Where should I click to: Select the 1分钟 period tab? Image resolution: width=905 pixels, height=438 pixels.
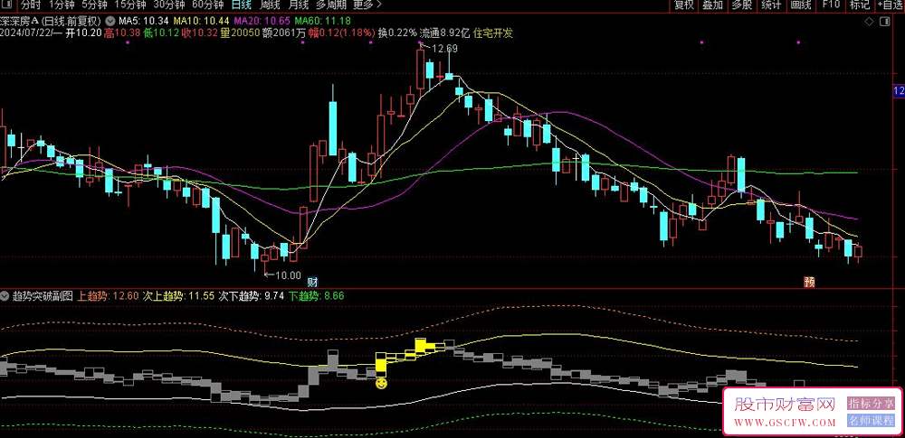62,5
